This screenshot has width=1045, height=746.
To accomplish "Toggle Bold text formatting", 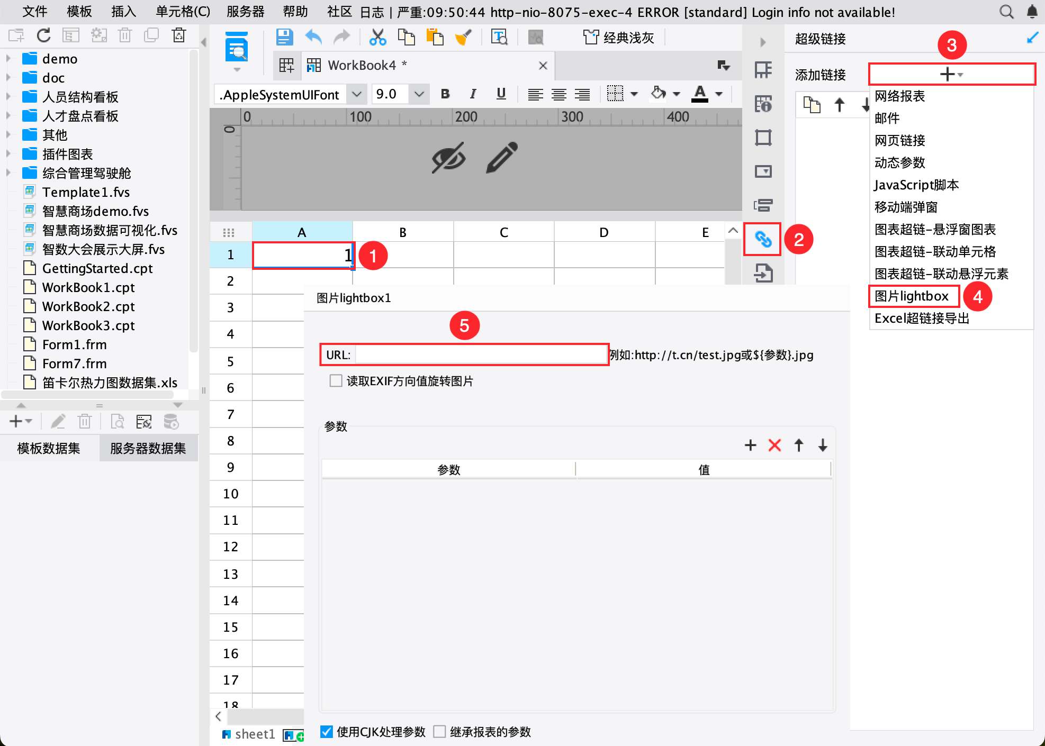I will [x=445, y=94].
